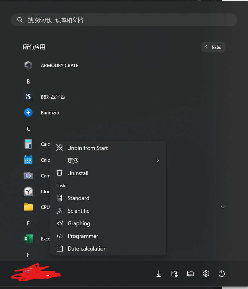Click the Standard calculator icon
Image resolution: width=248 pixels, height=289 pixels.
(x=59, y=198)
